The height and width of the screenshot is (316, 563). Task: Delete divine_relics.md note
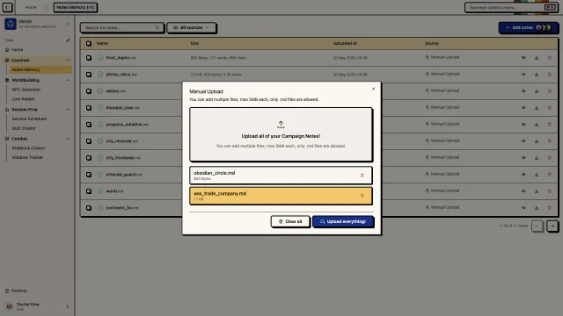[549, 74]
